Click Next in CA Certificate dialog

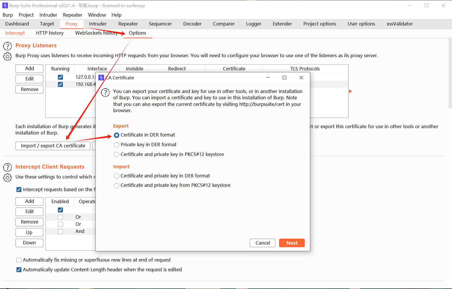(x=292, y=243)
